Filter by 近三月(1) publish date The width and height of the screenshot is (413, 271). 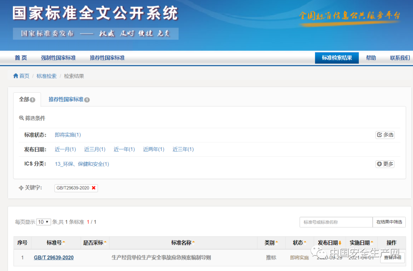pyautogui.click(x=95, y=149)
